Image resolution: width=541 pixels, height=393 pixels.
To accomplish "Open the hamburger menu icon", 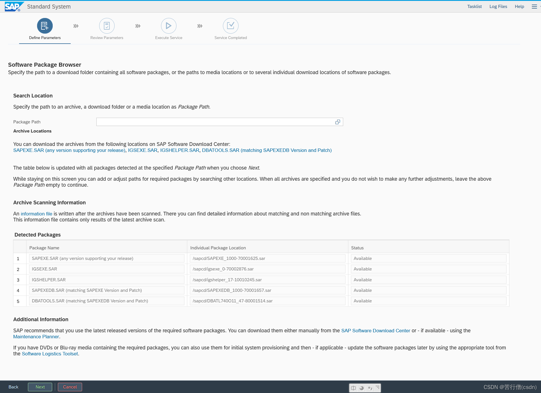I will (534, 7).
